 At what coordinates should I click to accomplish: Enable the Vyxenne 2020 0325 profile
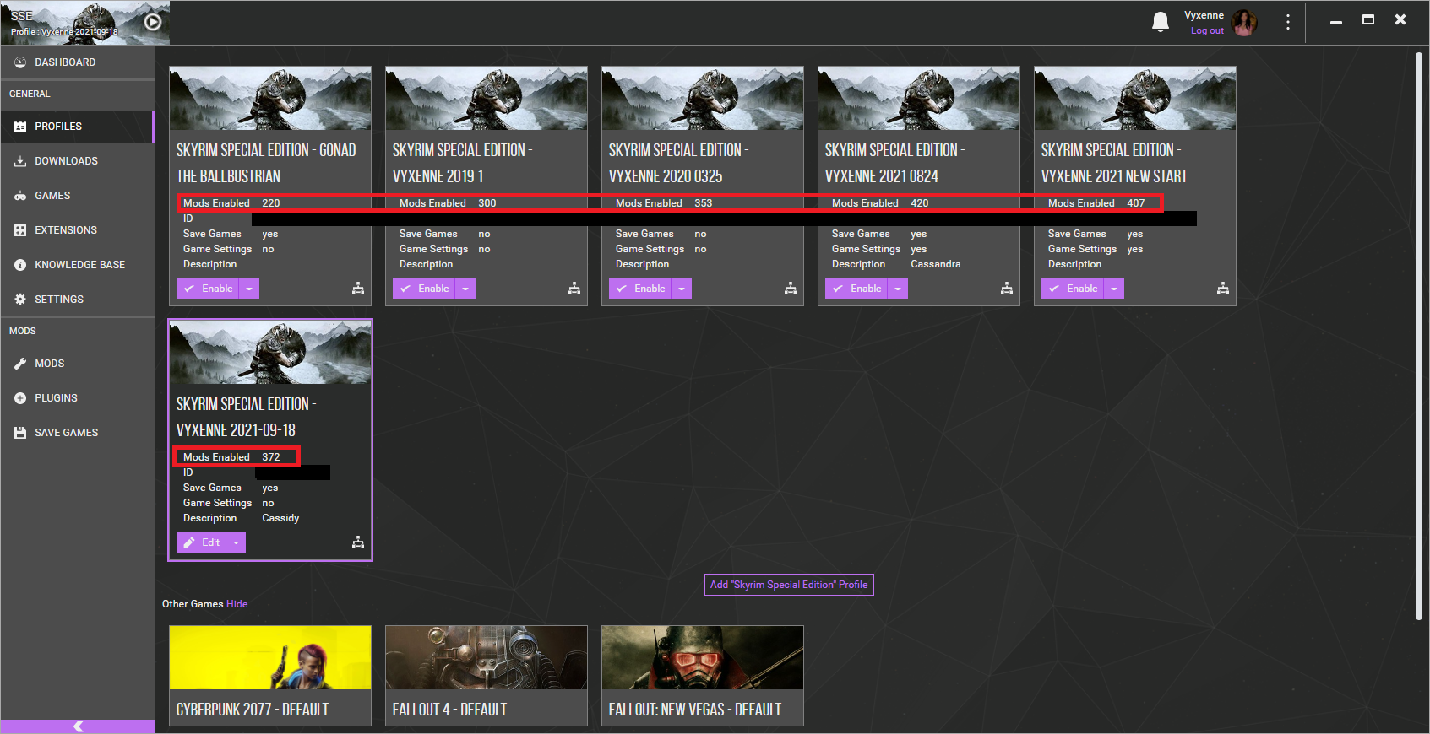click(640, 289)
